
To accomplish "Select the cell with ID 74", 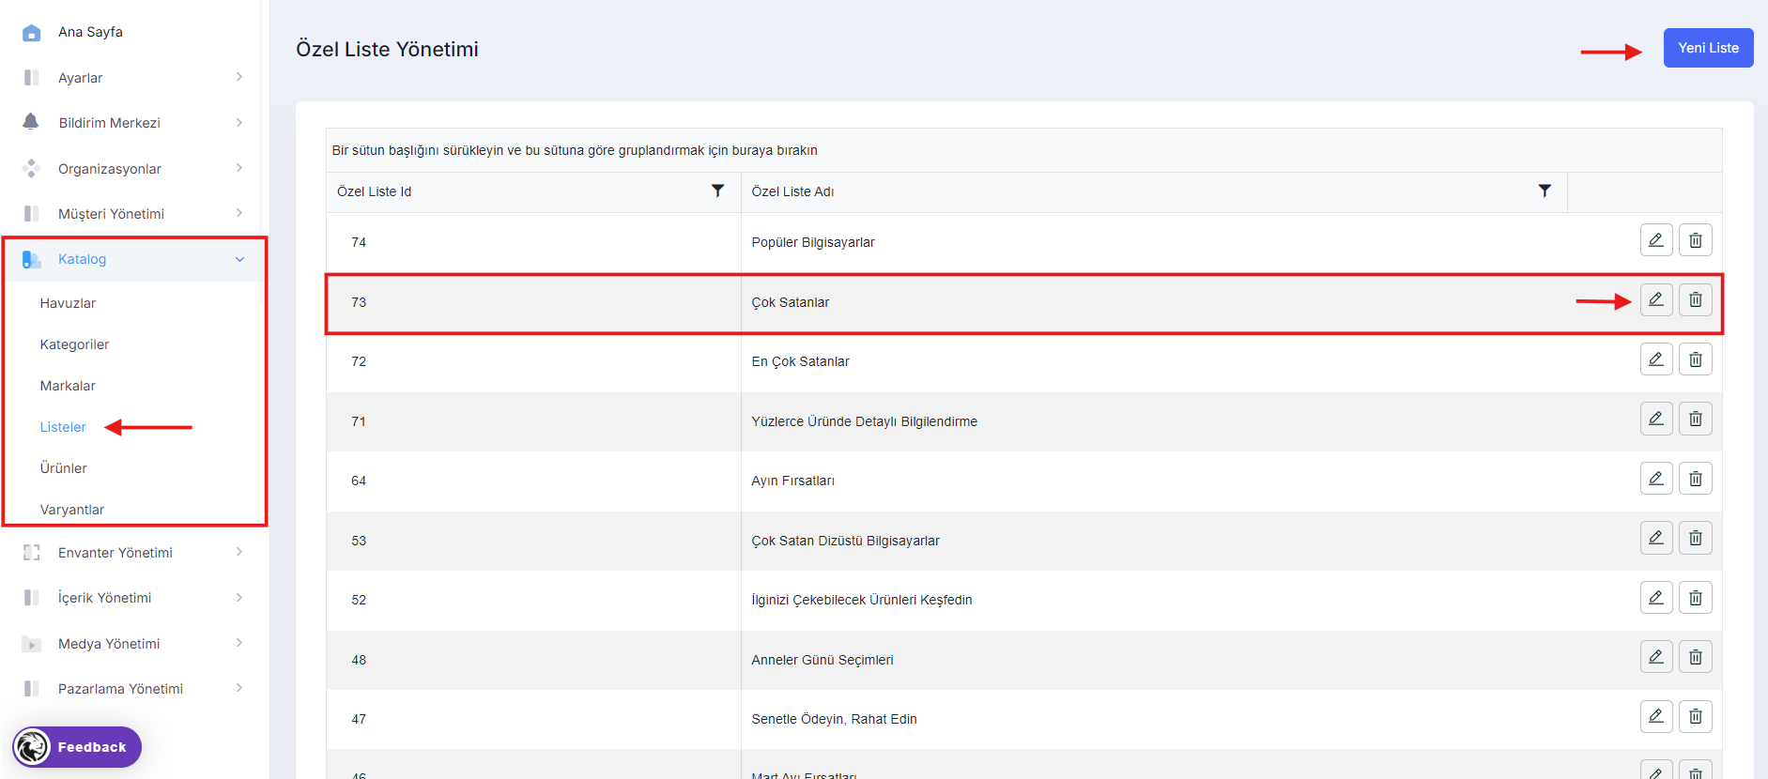I will pyautogui.click(x=533, y=242).
